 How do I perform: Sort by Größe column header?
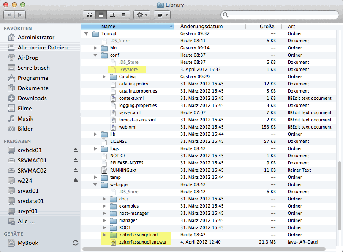click(264, 26)
